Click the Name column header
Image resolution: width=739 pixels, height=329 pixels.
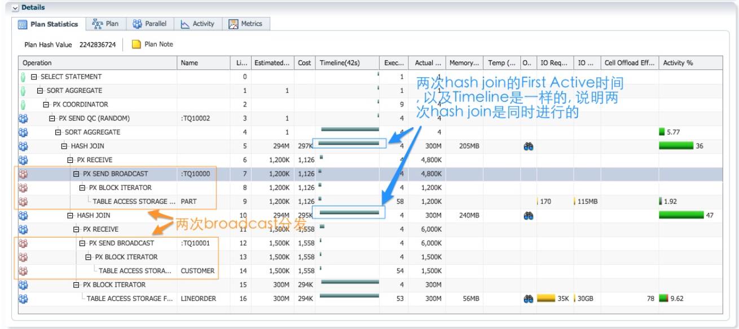tap(204, 63)
